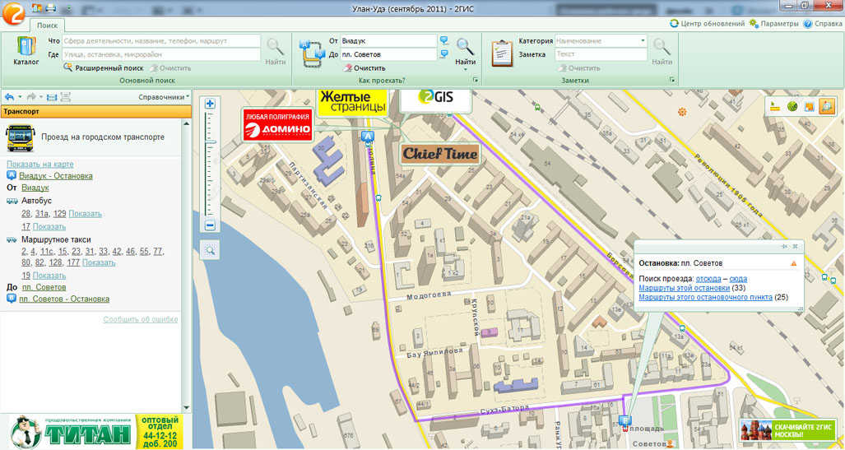
Task: Click Показать next to bus 17
Action: pyautogui.click(x=49, y=226)
